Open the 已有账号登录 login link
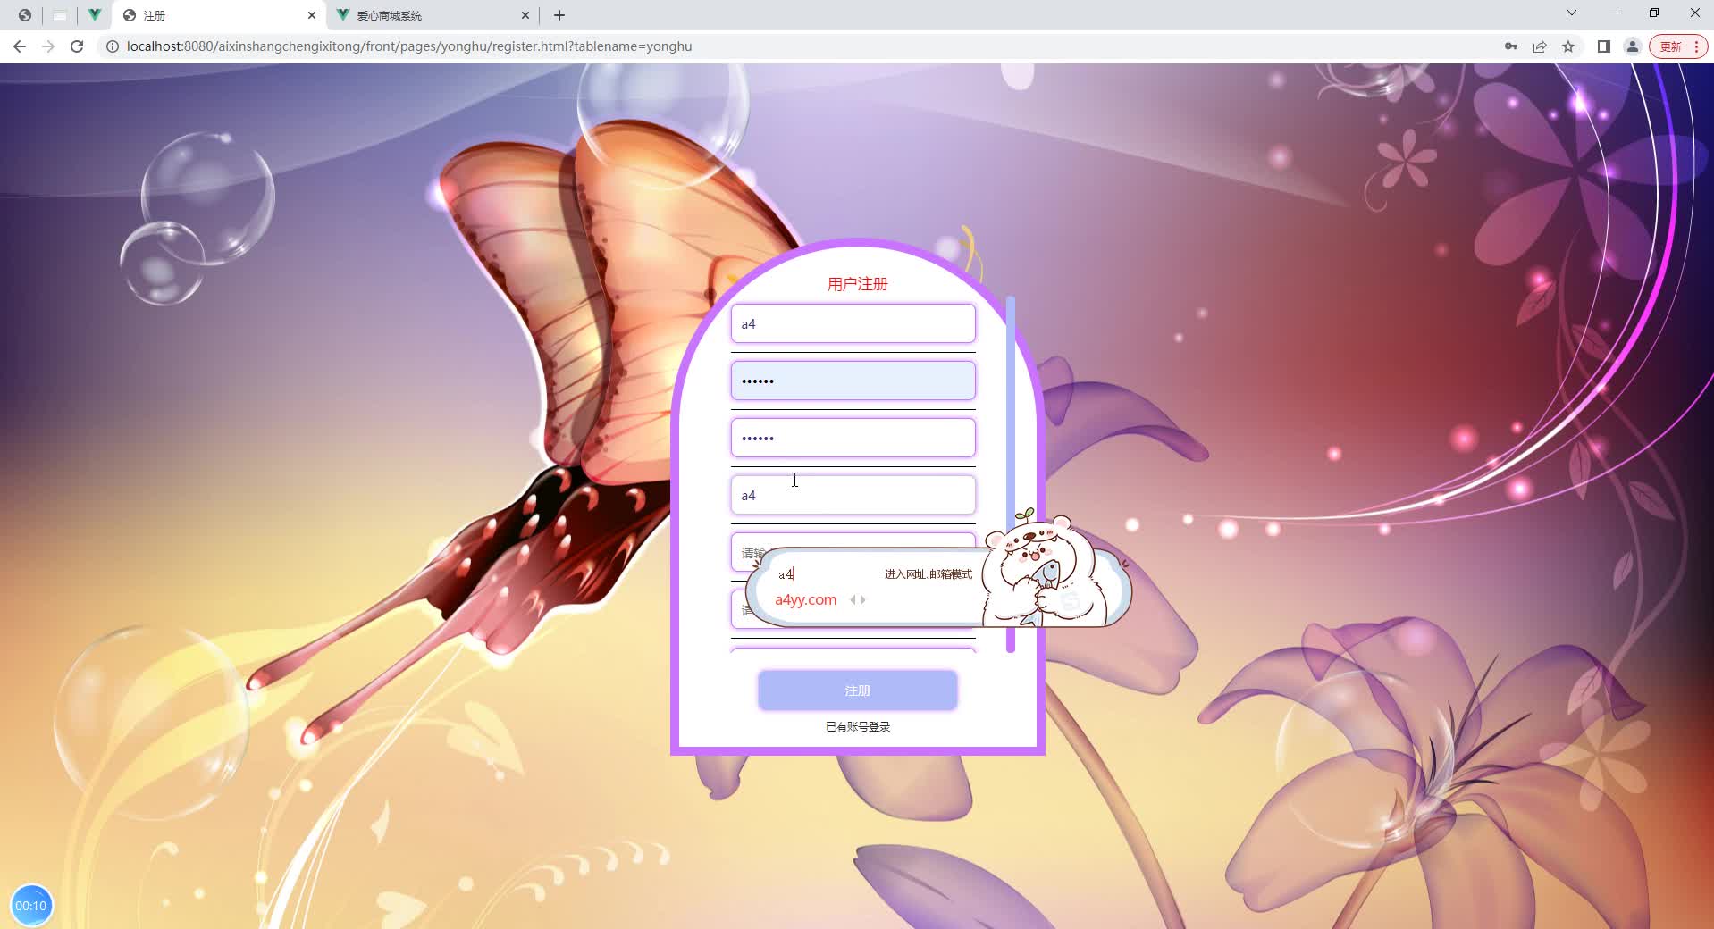 (x=858, y=726)
